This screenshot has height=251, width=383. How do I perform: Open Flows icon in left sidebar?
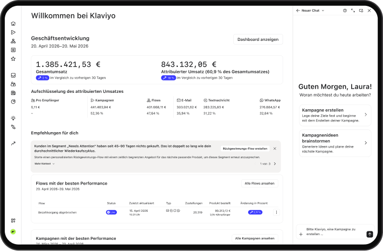pyautogui.click(x=13, y=41)
